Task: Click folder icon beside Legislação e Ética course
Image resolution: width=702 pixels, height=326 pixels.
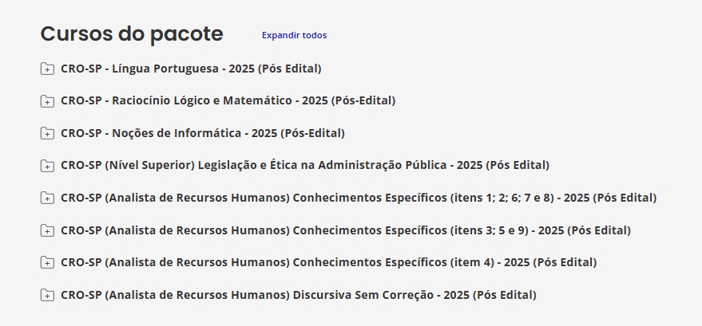Action: [x=47, y=166]
